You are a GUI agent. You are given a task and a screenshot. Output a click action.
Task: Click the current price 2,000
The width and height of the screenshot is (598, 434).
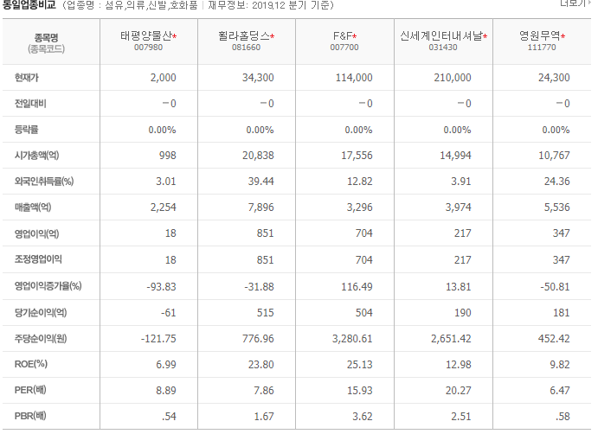164,78
